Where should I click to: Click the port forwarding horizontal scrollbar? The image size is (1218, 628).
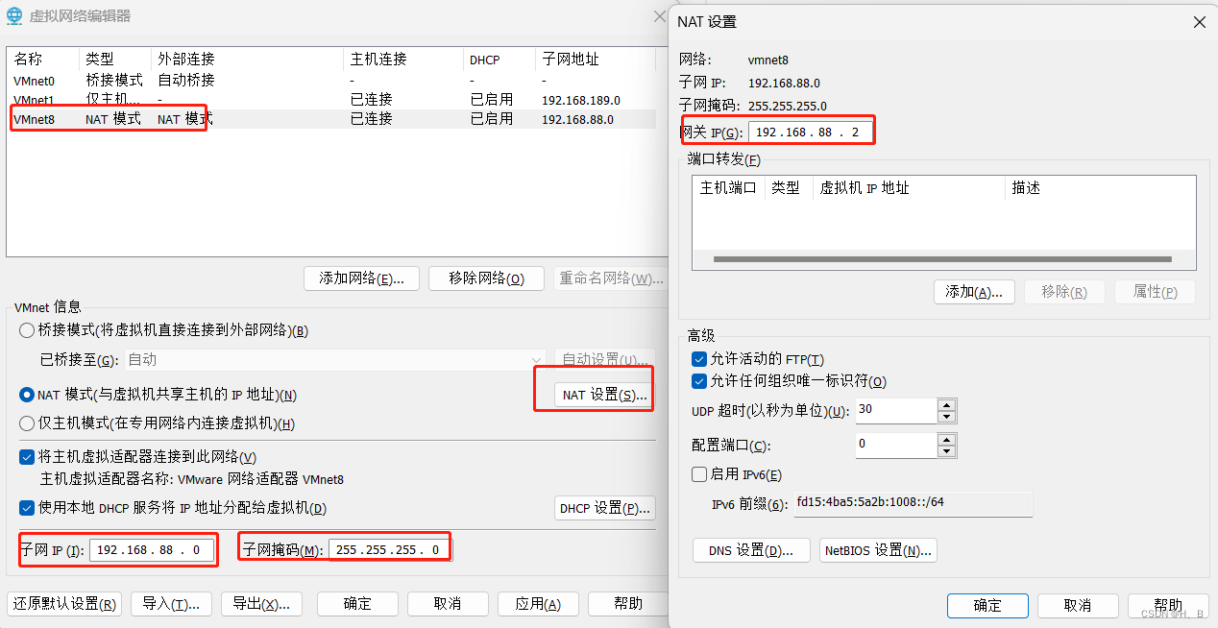click(942, 259)
